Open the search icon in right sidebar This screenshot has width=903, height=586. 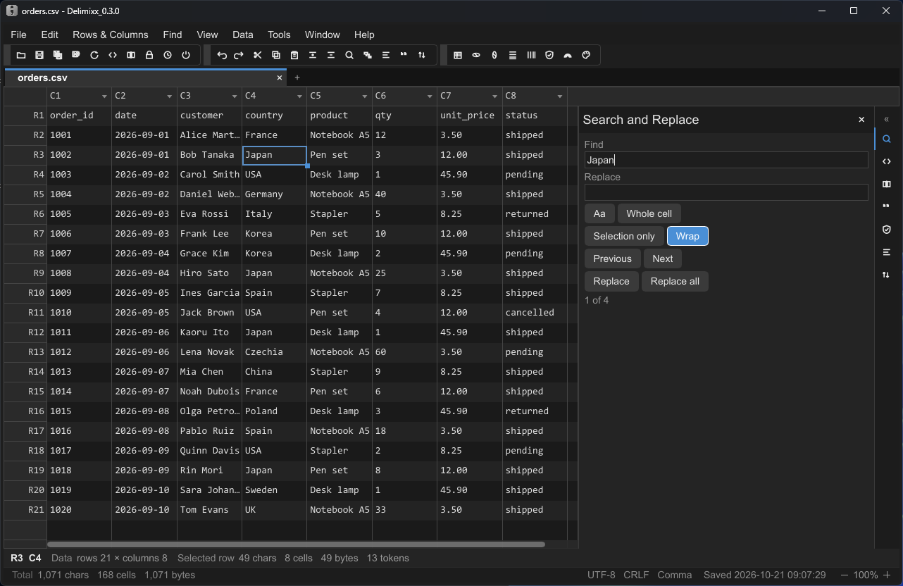coord(887,139)
